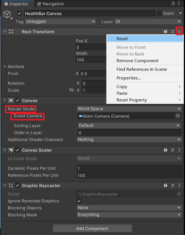Open Canvas Scaler help icon
Image resolution: width=185 pixels, height=235 pixels.
click(166, 150)
